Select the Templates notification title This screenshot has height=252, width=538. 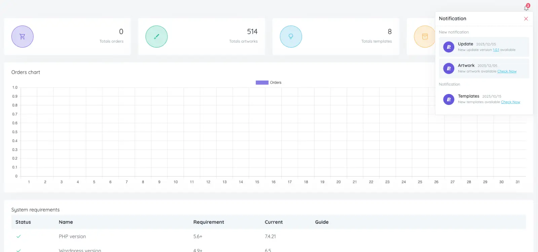click(468, 96)
